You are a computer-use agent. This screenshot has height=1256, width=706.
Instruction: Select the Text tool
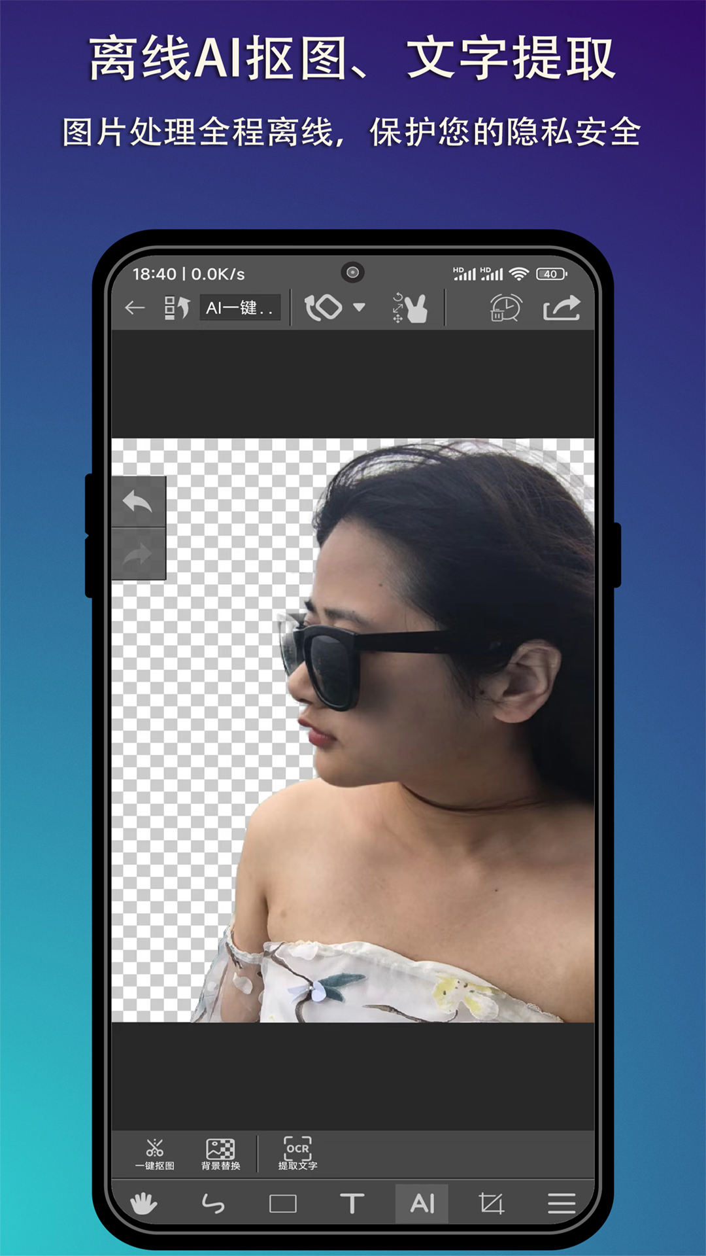pos(352,1204)
